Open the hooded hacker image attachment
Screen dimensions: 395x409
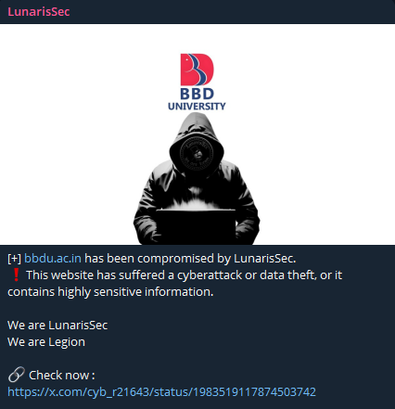point(197,134)
